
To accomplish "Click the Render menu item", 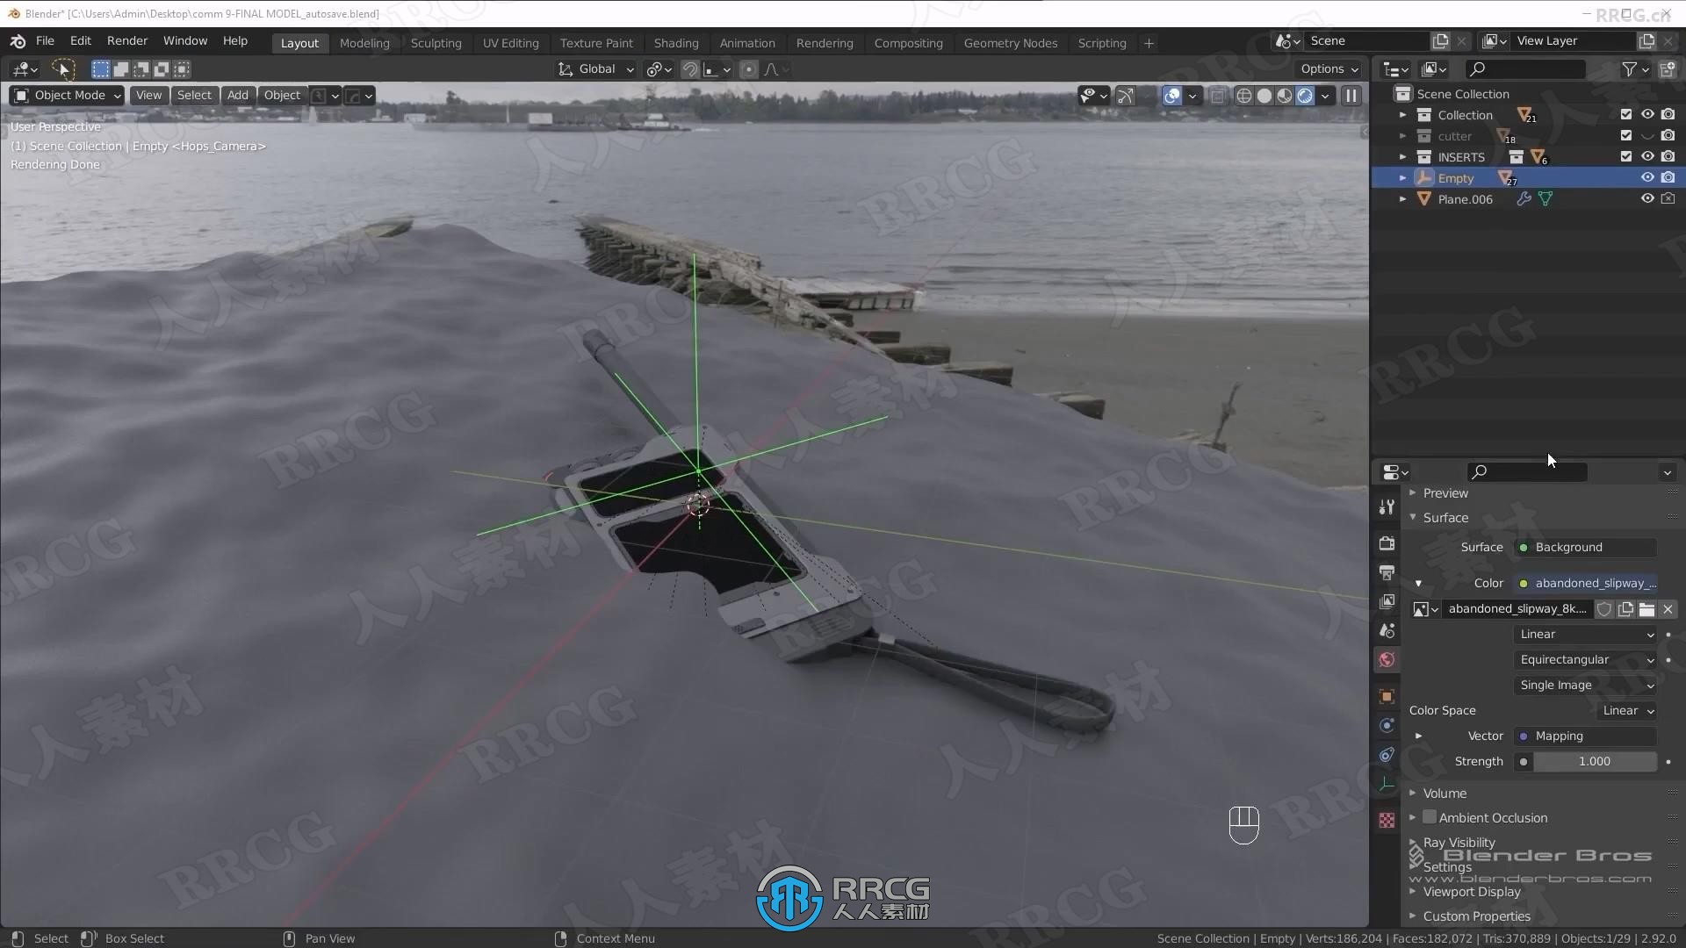I will pos(126,40).
